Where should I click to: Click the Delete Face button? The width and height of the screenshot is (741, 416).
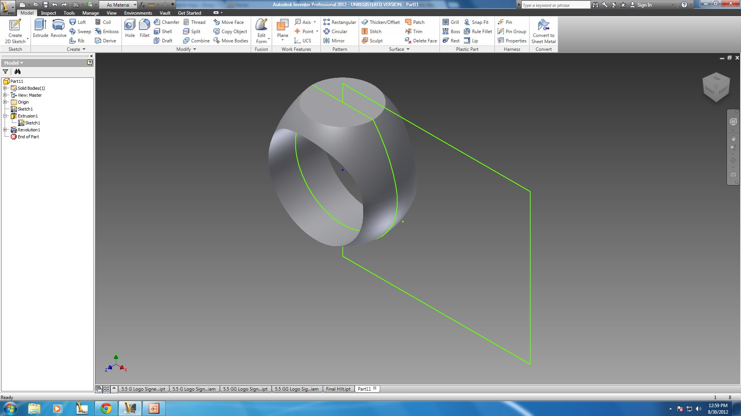pos(421,41)
